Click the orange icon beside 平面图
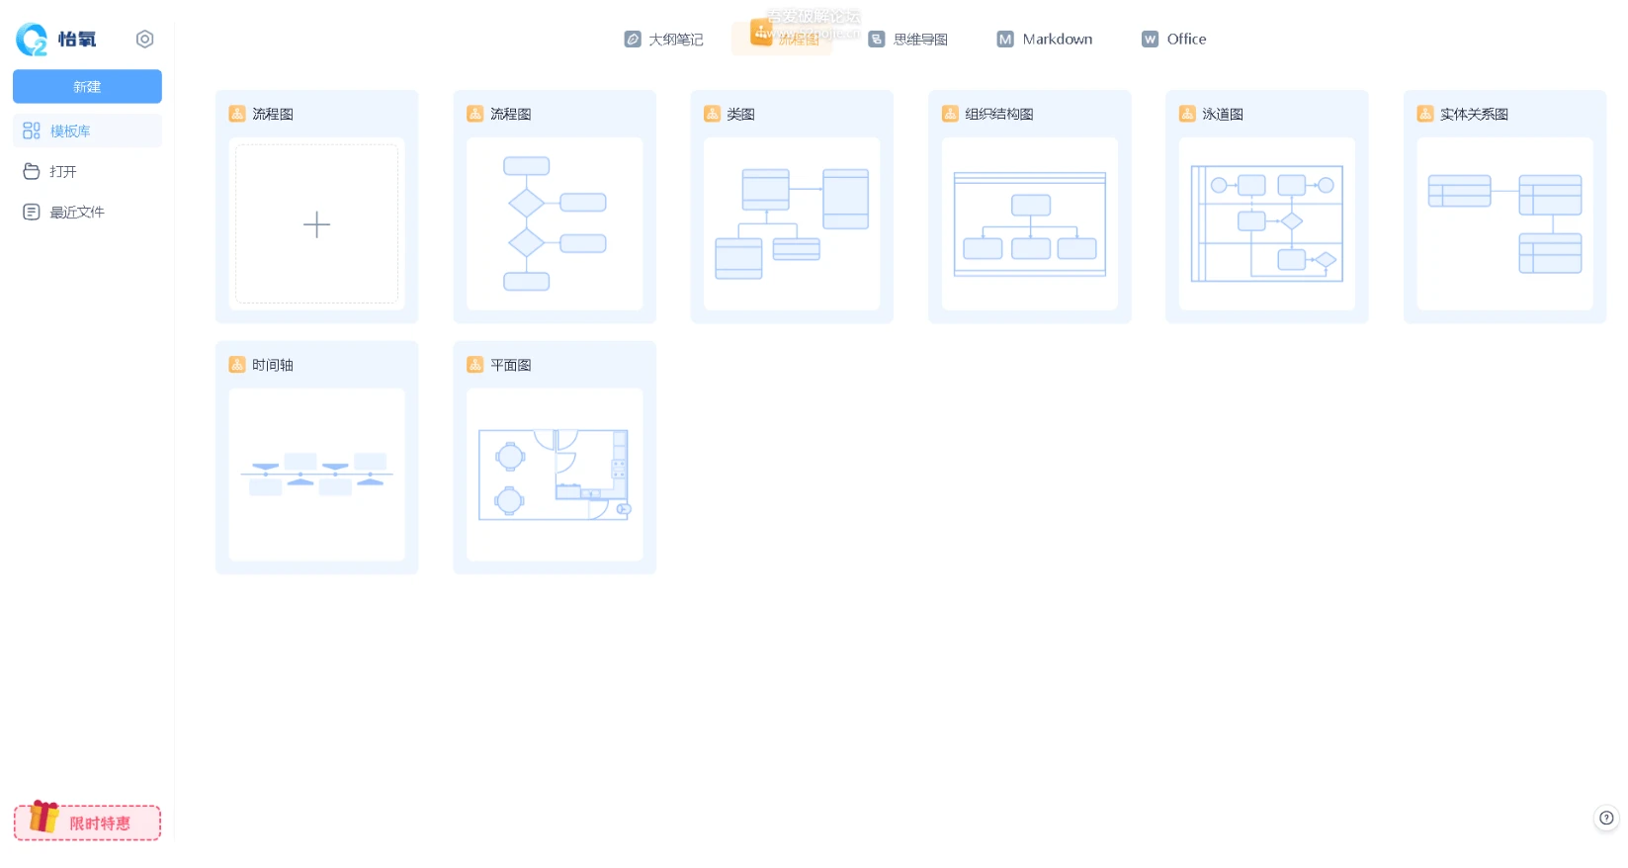The height and width of the screenshot is (868, 1628). tap(474, 365)
